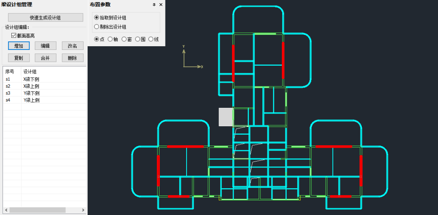Click the 改名 button
Image resolution: width=438 pixels, height=215 pixels.
[73, 46]
